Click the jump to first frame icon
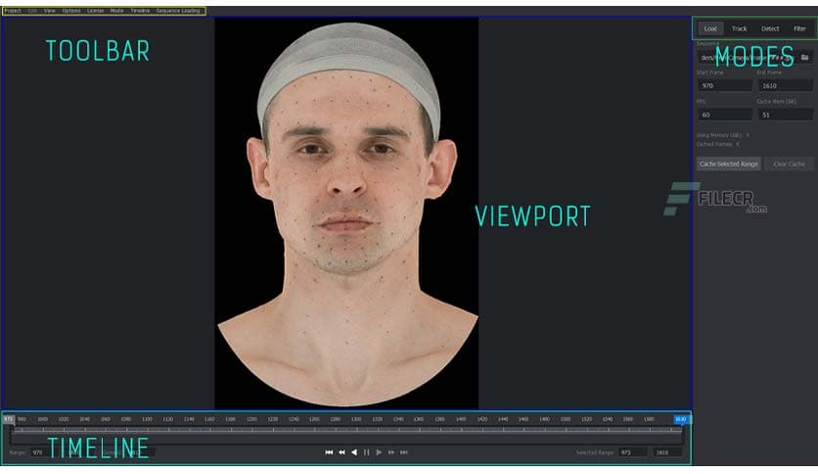818x474 pixels. pos(329,452)
